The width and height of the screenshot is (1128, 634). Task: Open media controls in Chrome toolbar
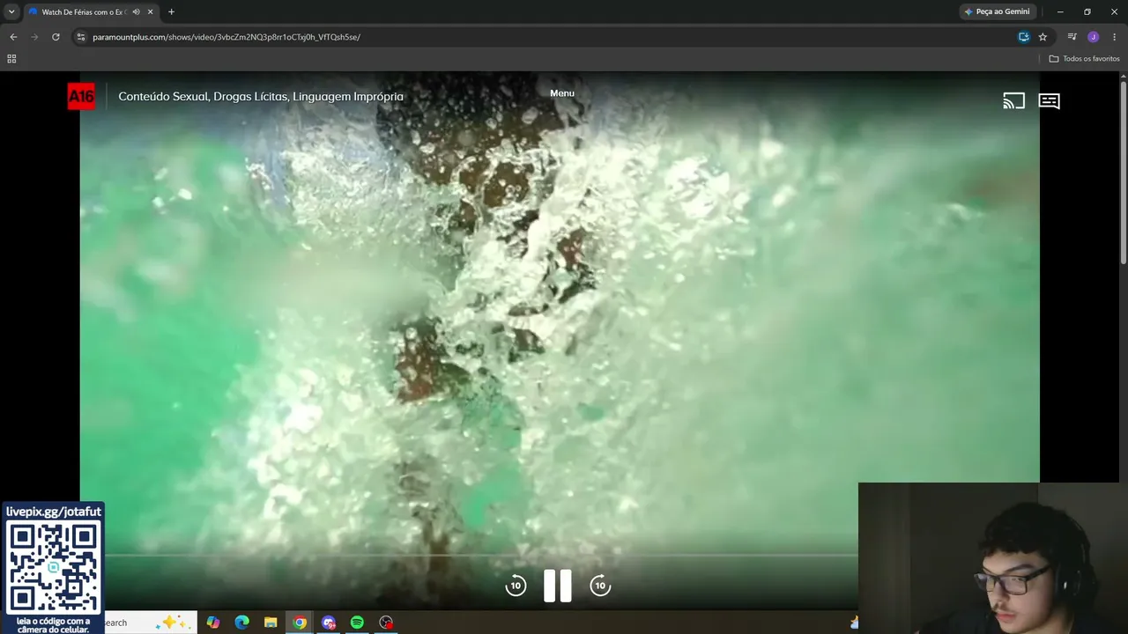[1072, 37]
